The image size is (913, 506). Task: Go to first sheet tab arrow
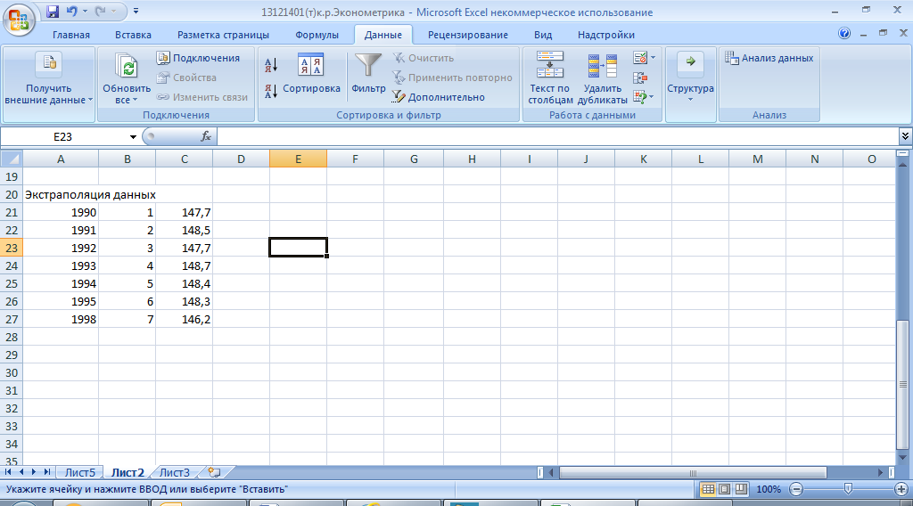point(8,472)
